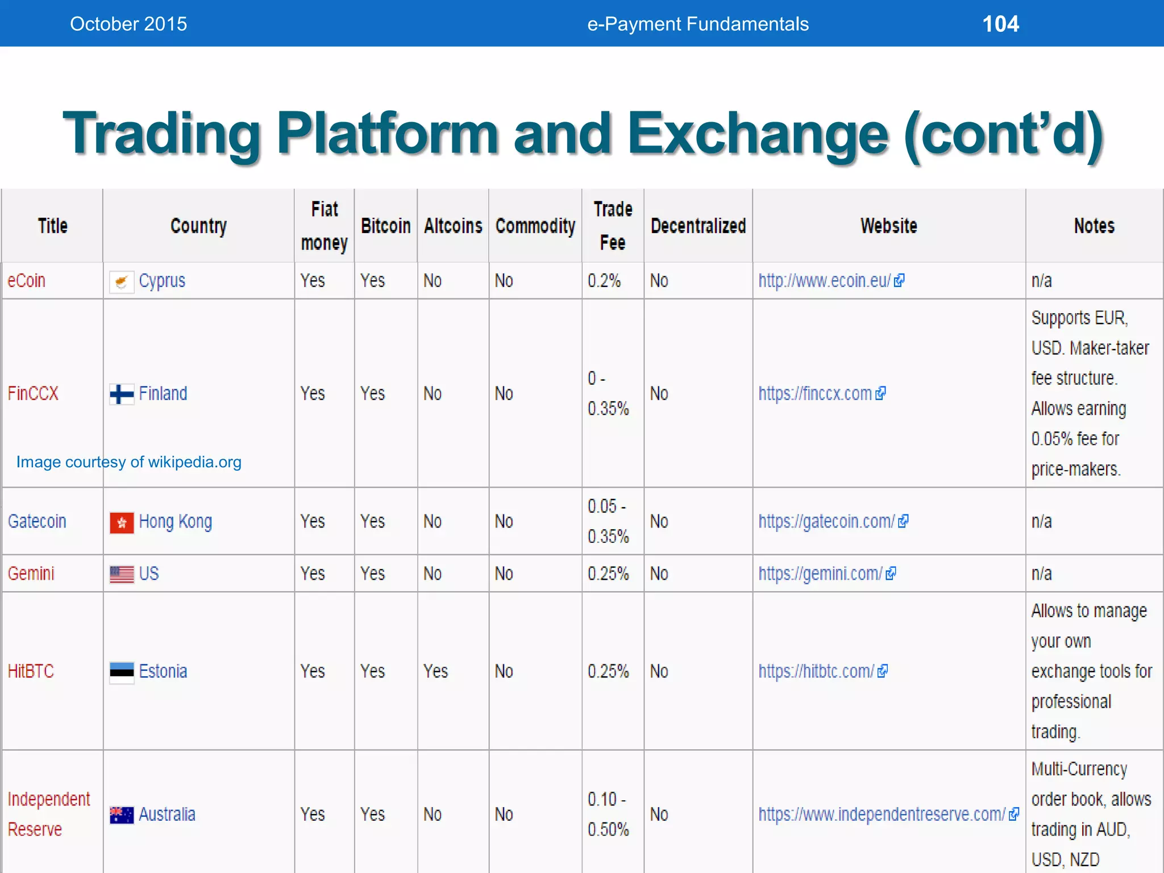Click slide number 104

coord(1001,24)
